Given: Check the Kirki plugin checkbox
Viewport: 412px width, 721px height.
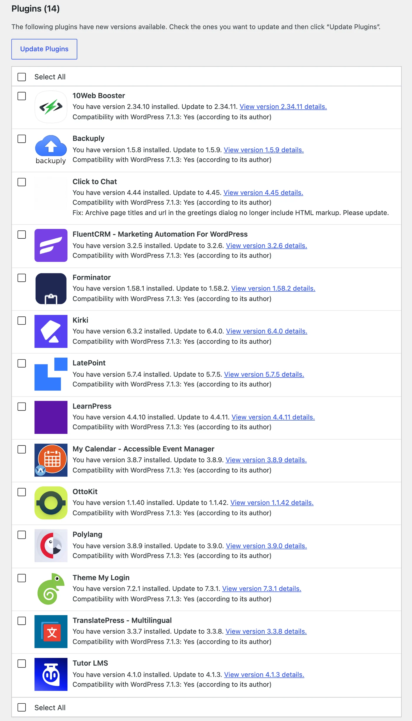Looking at the screenshot, I should [22, 320].
